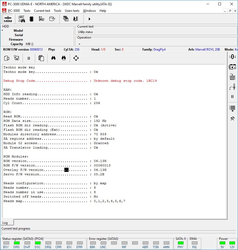Open the Users tests menu

72,11
